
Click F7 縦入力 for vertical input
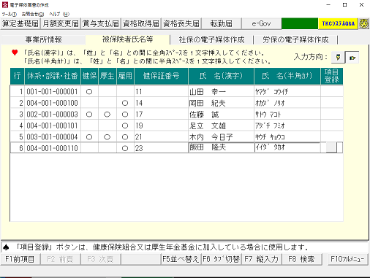(x=261, y=259)
